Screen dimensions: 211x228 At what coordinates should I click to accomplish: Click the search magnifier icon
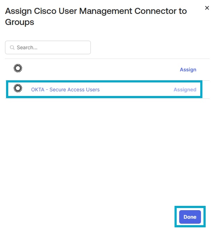[12, 47]
